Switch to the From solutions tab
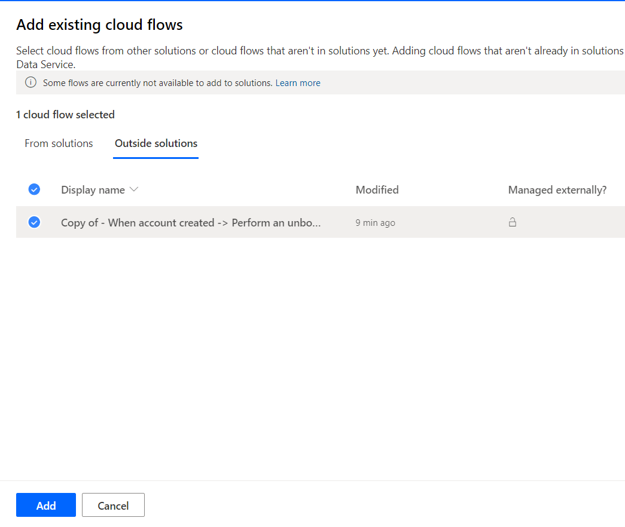This screenshot has width=625, height=527. 59,143
